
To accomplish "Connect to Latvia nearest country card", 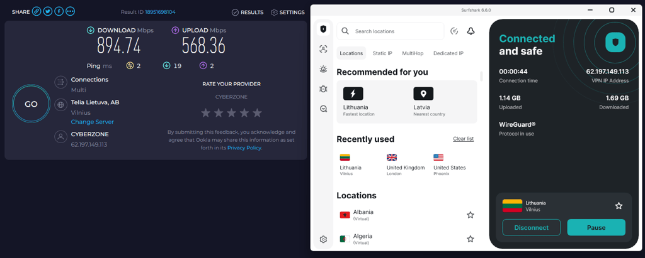I will (442, 102).
